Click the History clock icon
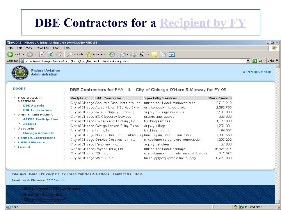This screenshot has width=281, height=210. pos(112,54)
